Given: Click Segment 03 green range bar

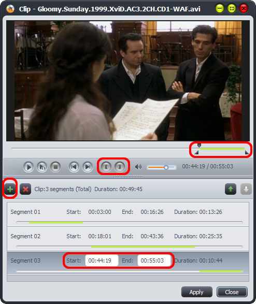Looking at the screenshot, I should (221, 271).
